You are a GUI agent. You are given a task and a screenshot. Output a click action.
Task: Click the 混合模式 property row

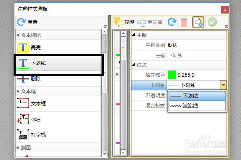(x=149, y=106)
